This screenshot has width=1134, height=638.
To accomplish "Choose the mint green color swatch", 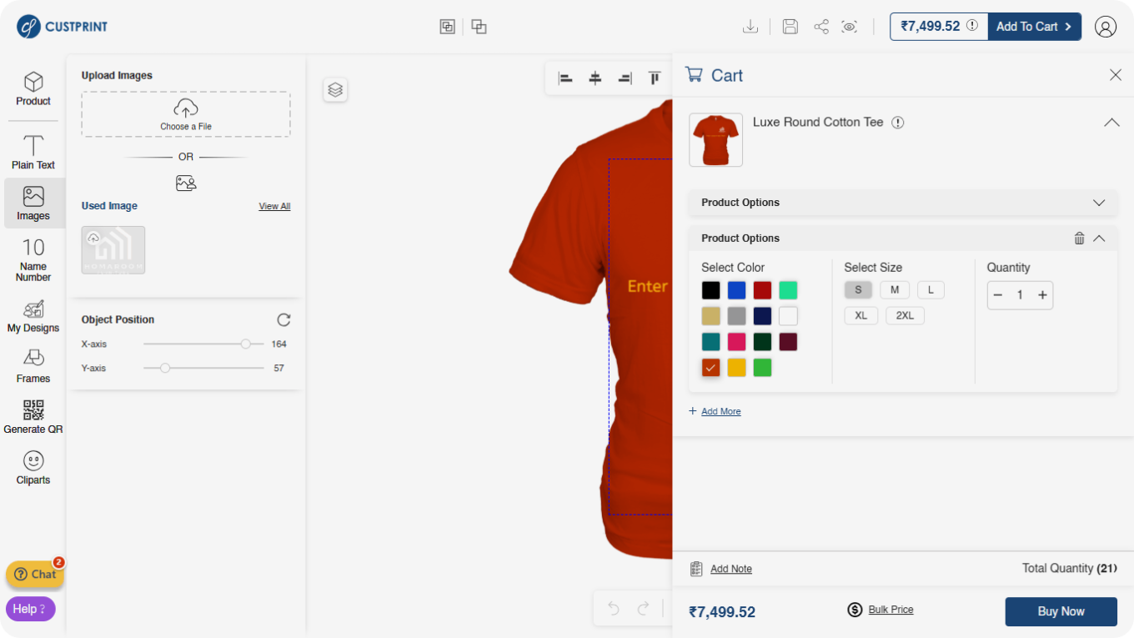I will 788,290.
